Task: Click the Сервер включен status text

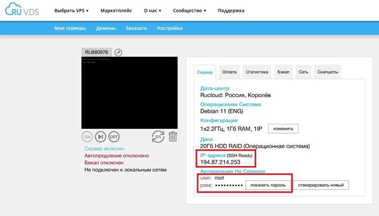Action: coord(105,149)
